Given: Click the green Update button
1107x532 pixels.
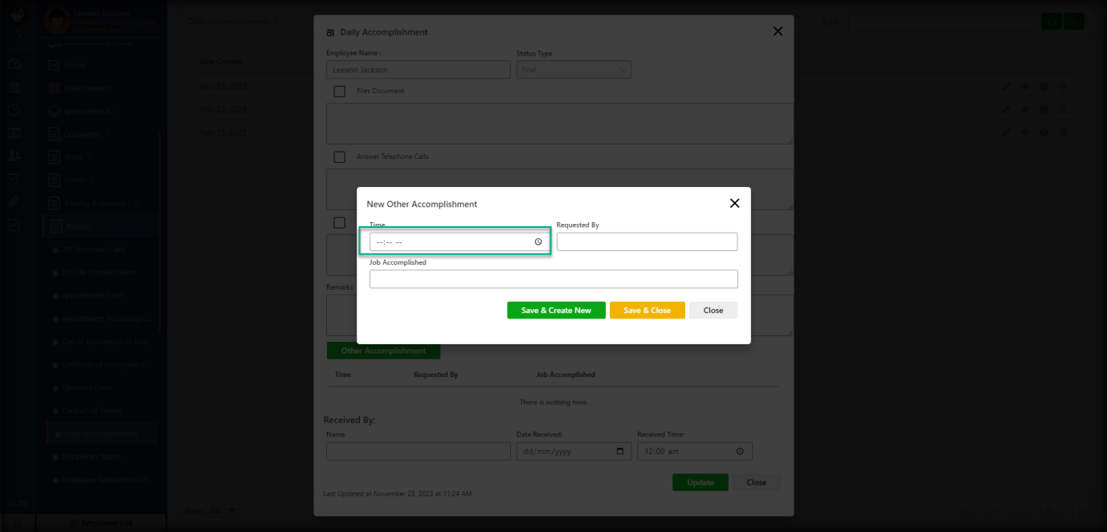Looking at the screenshot, I should 700,482.
